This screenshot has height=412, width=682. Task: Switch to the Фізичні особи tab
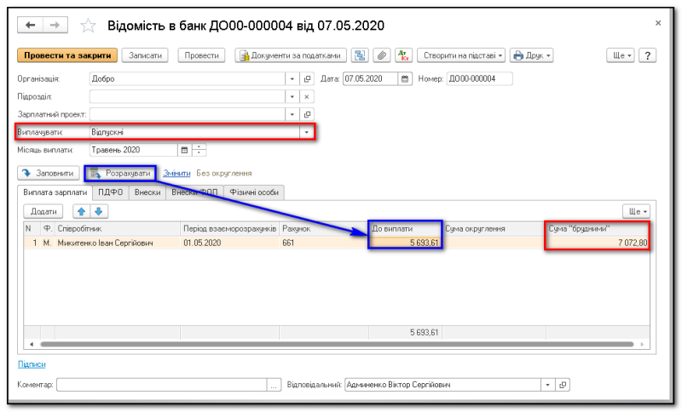(x=254, y=192)
